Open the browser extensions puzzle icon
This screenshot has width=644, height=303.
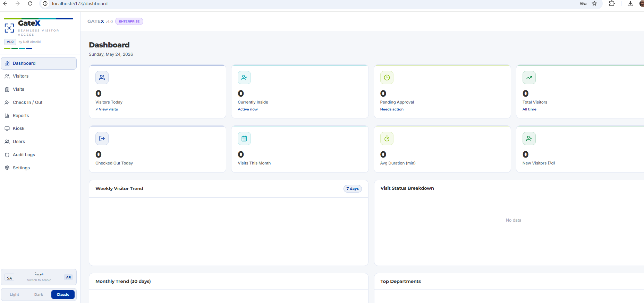(612, 3)
